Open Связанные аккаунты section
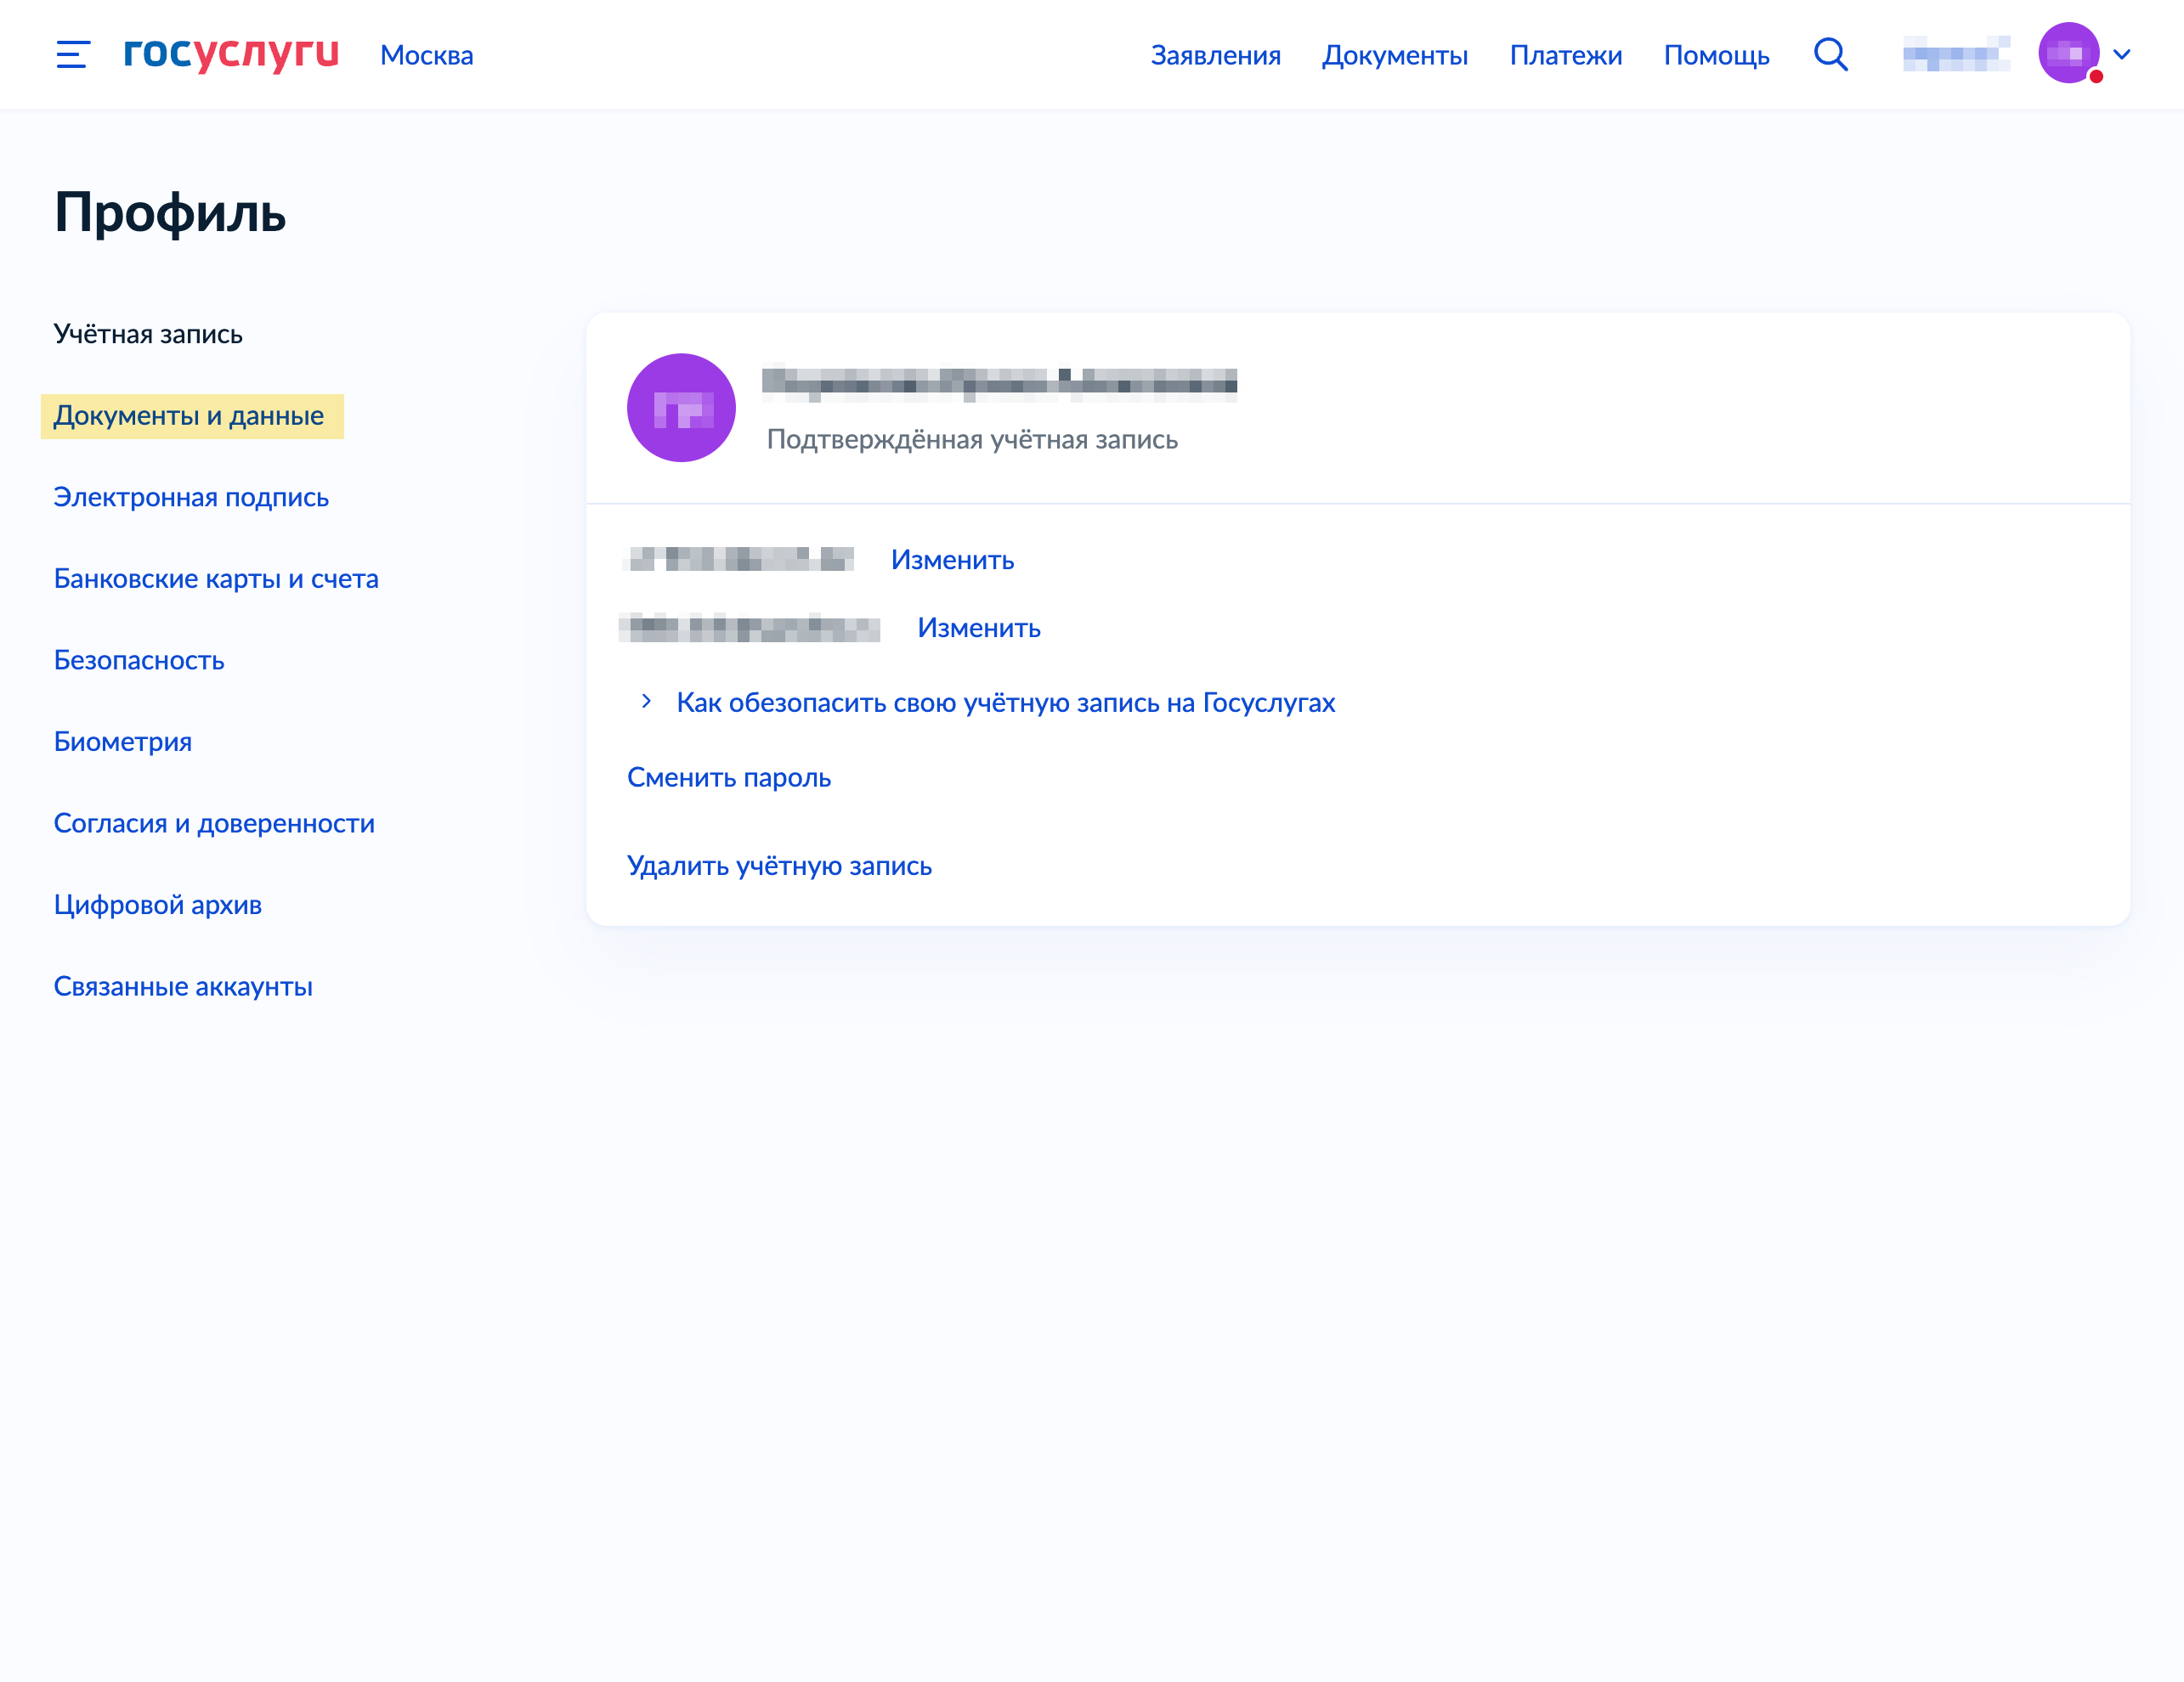The height and width of the screenshot is (1682, 2184). pos(183,986)
